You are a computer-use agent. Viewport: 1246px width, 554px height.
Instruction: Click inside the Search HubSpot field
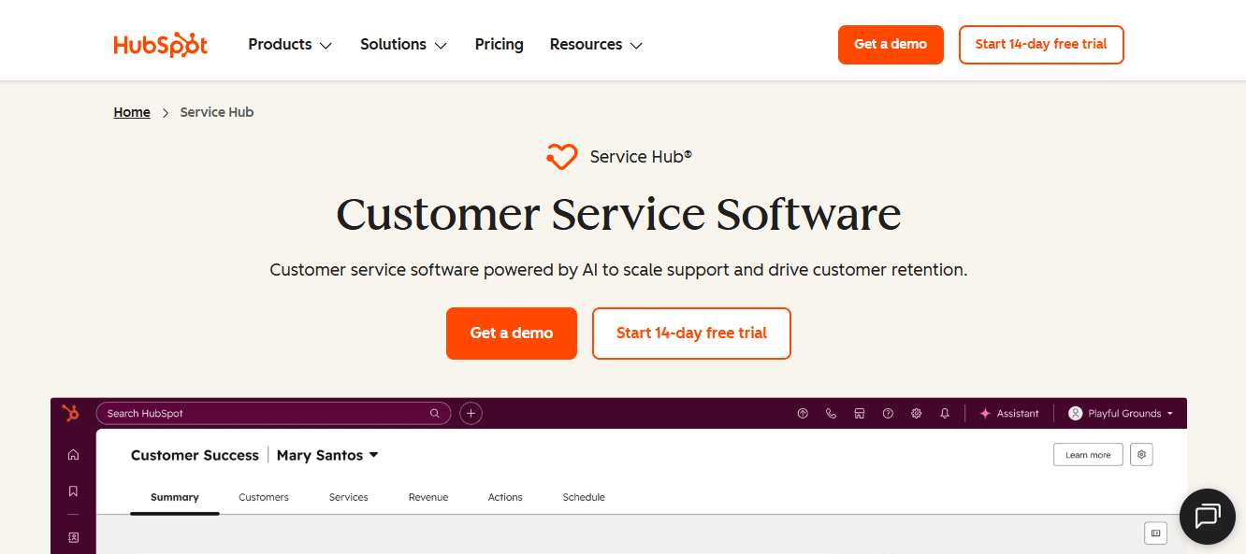pos(271,413)
